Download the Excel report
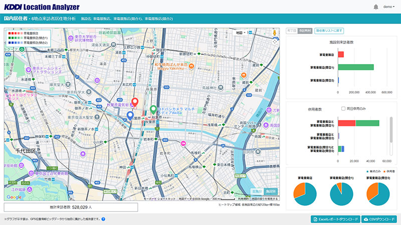The image size is (401, 225). [335, 219]
